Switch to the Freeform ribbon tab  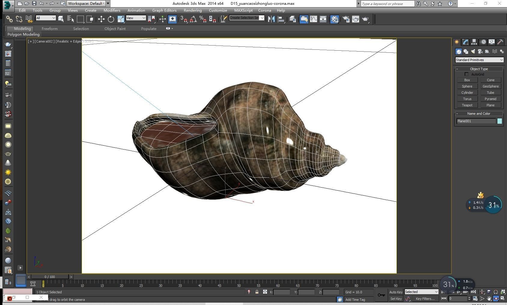pos(50,28)
